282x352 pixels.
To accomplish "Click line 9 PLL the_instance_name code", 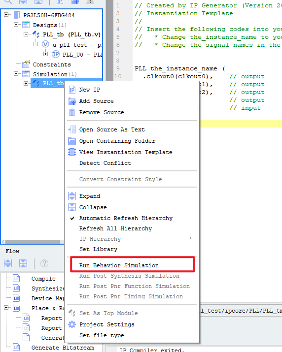I will point(179,68).
